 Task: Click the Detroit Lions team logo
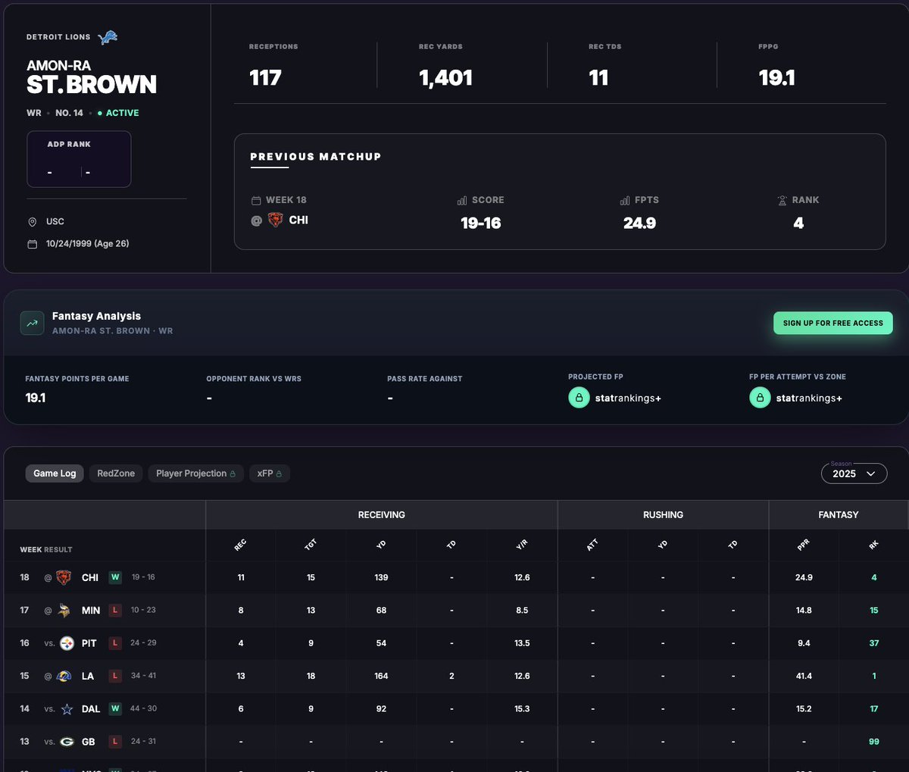[x=108, y=37]
